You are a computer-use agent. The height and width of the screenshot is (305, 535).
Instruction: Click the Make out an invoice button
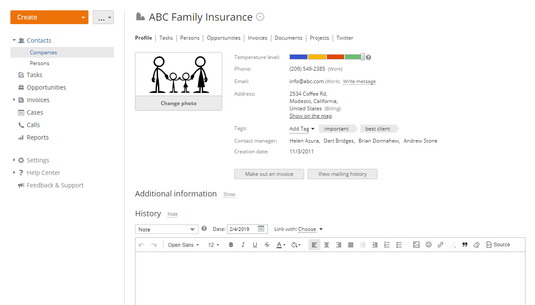[269, 174]
